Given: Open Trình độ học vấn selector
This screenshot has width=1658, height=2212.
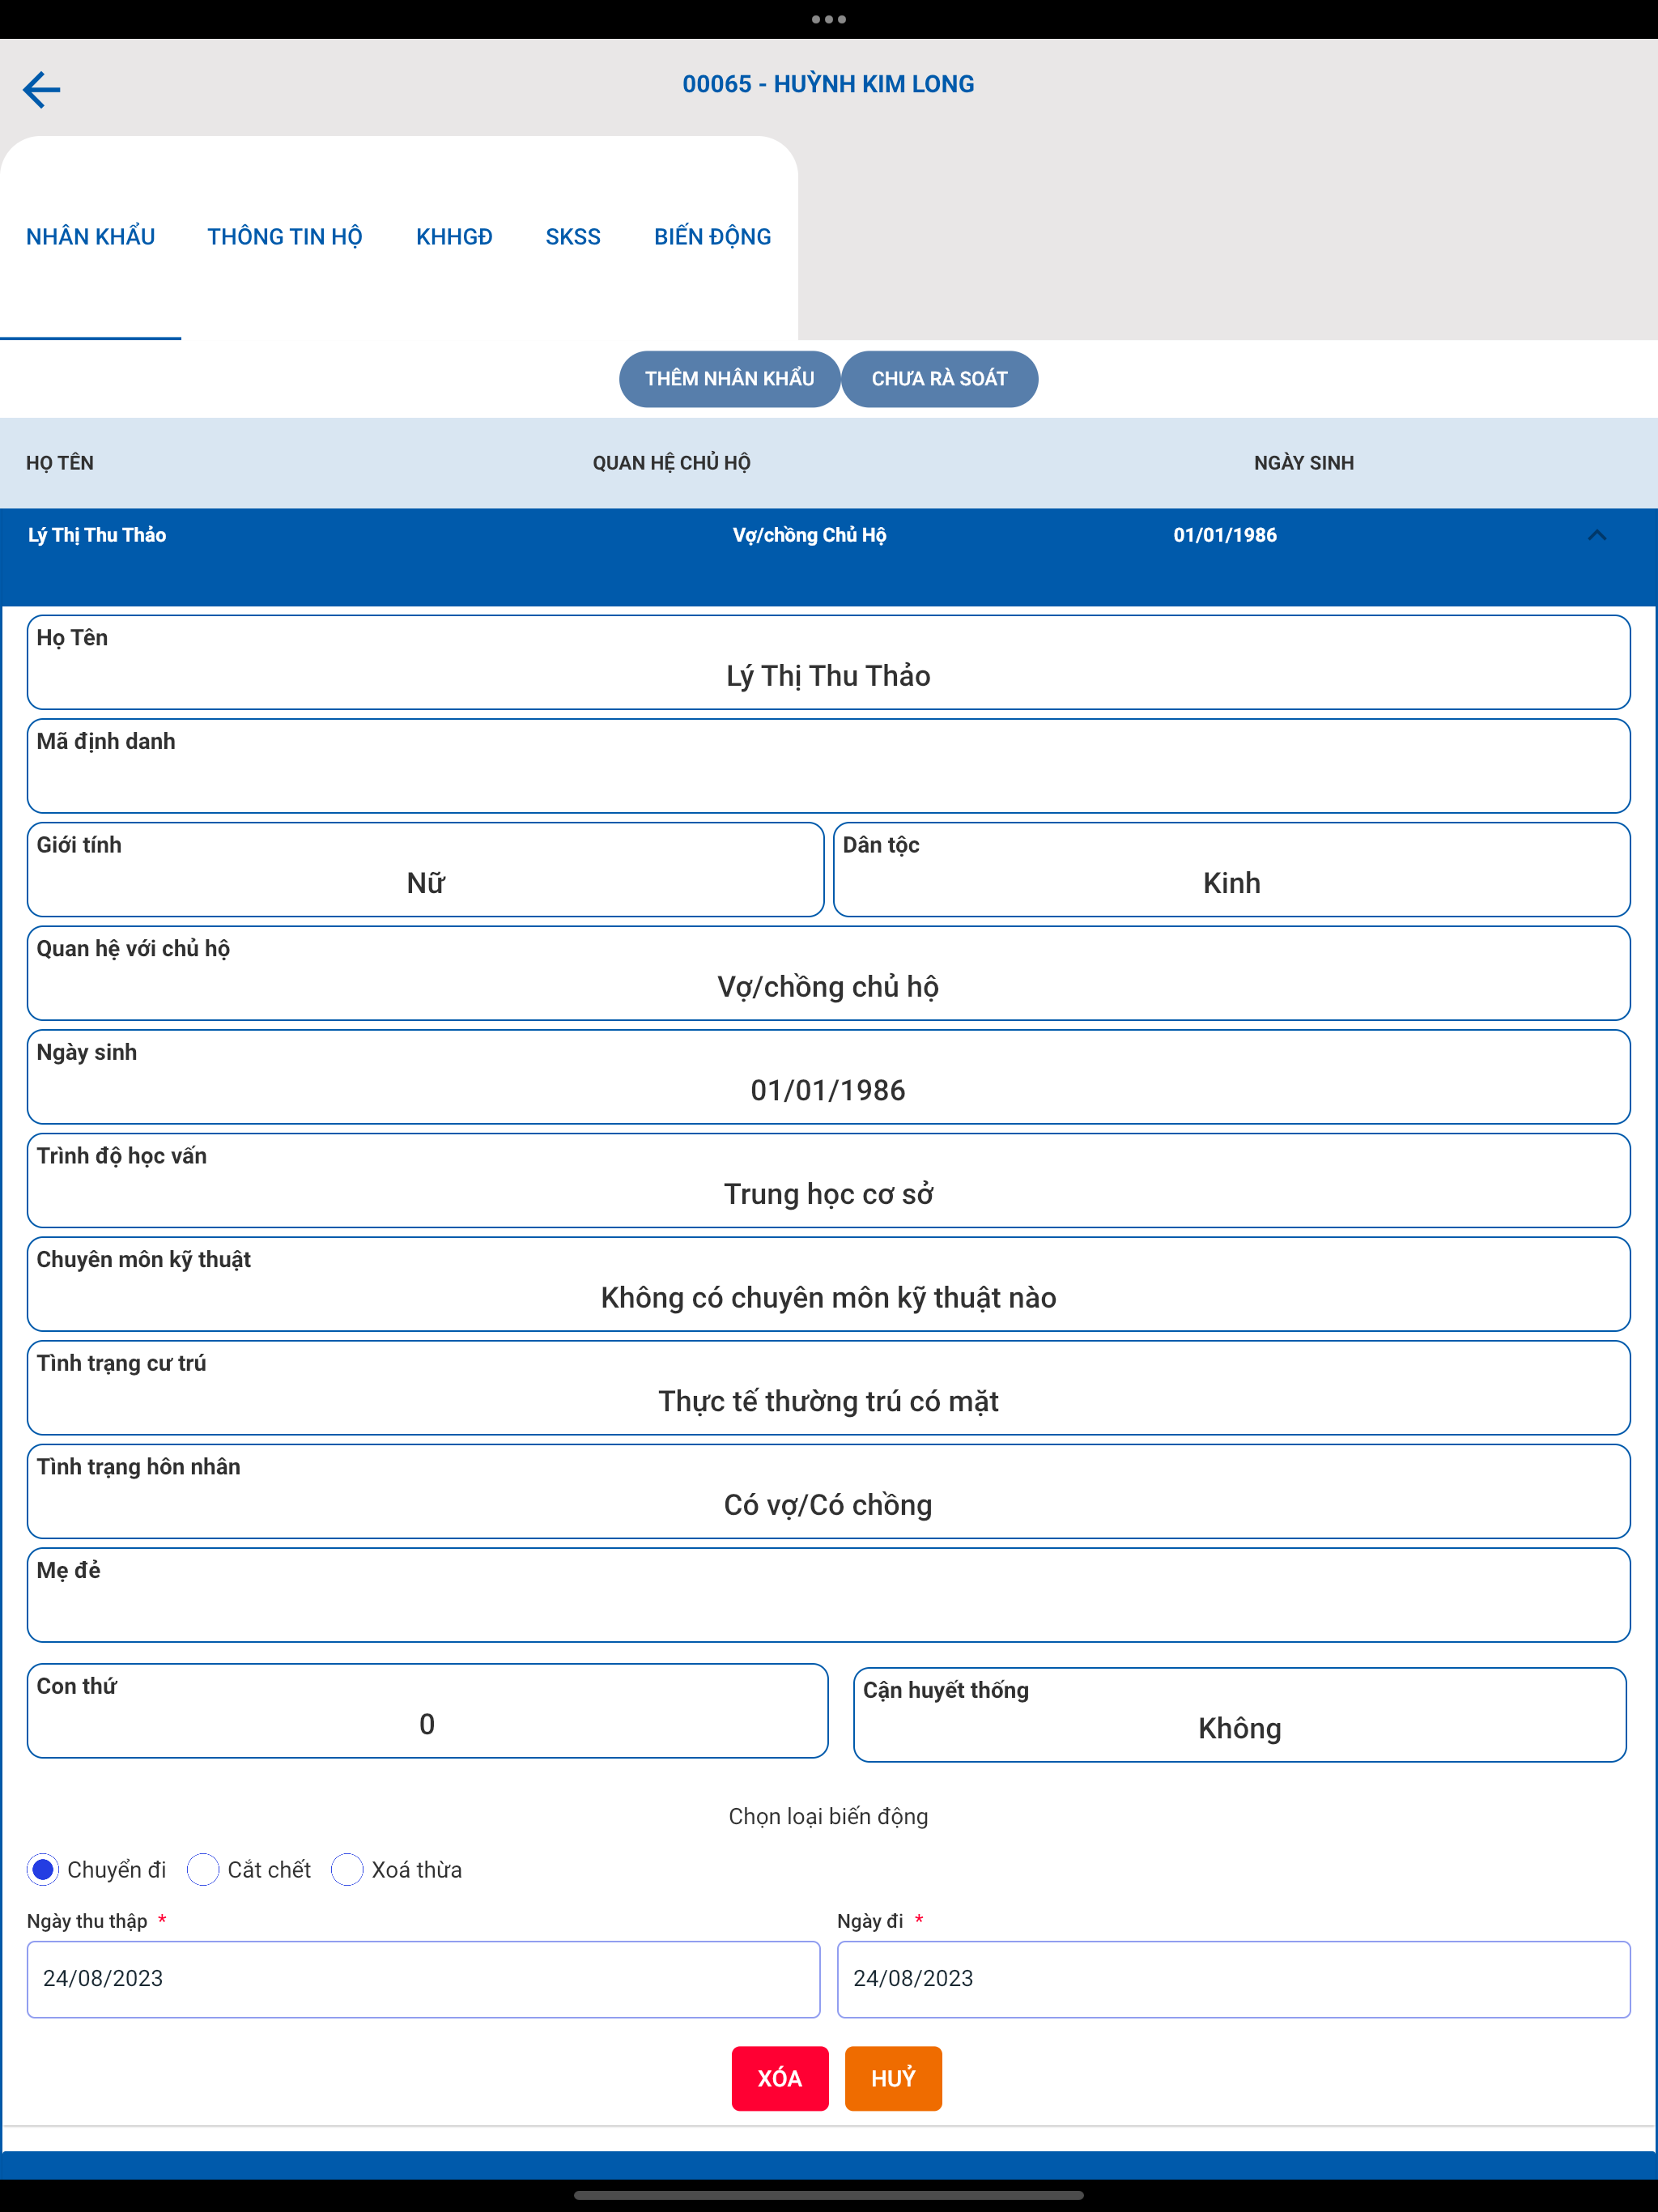Looking at the screenshot, I should (x=829, y=1180).
